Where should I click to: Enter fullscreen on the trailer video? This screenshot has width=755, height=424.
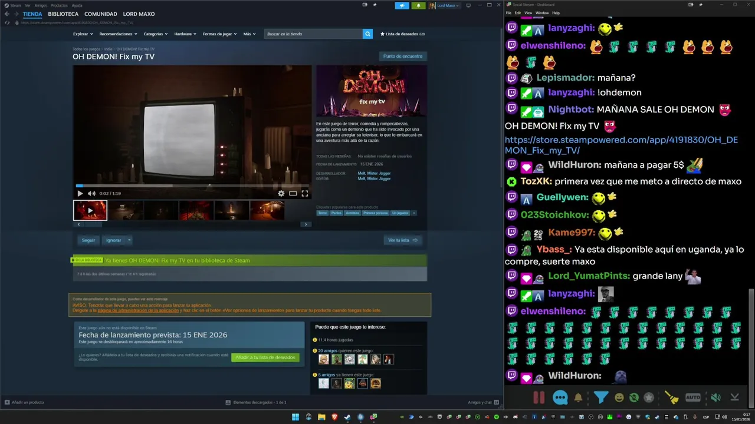[305, 193]
